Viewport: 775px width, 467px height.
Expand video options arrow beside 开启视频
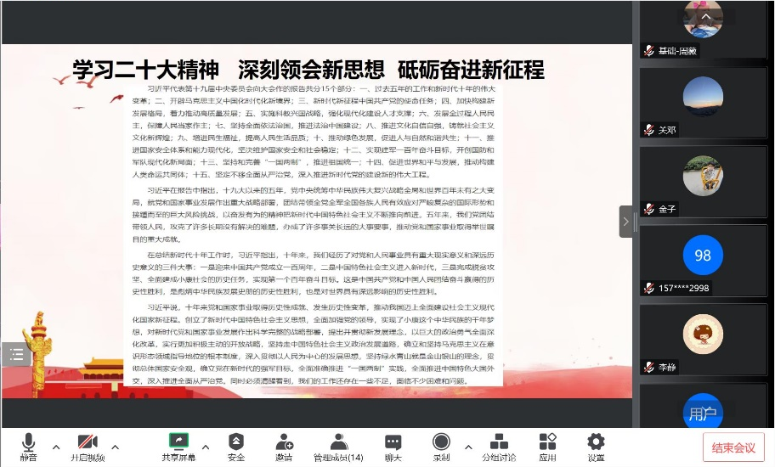[116, 447]
